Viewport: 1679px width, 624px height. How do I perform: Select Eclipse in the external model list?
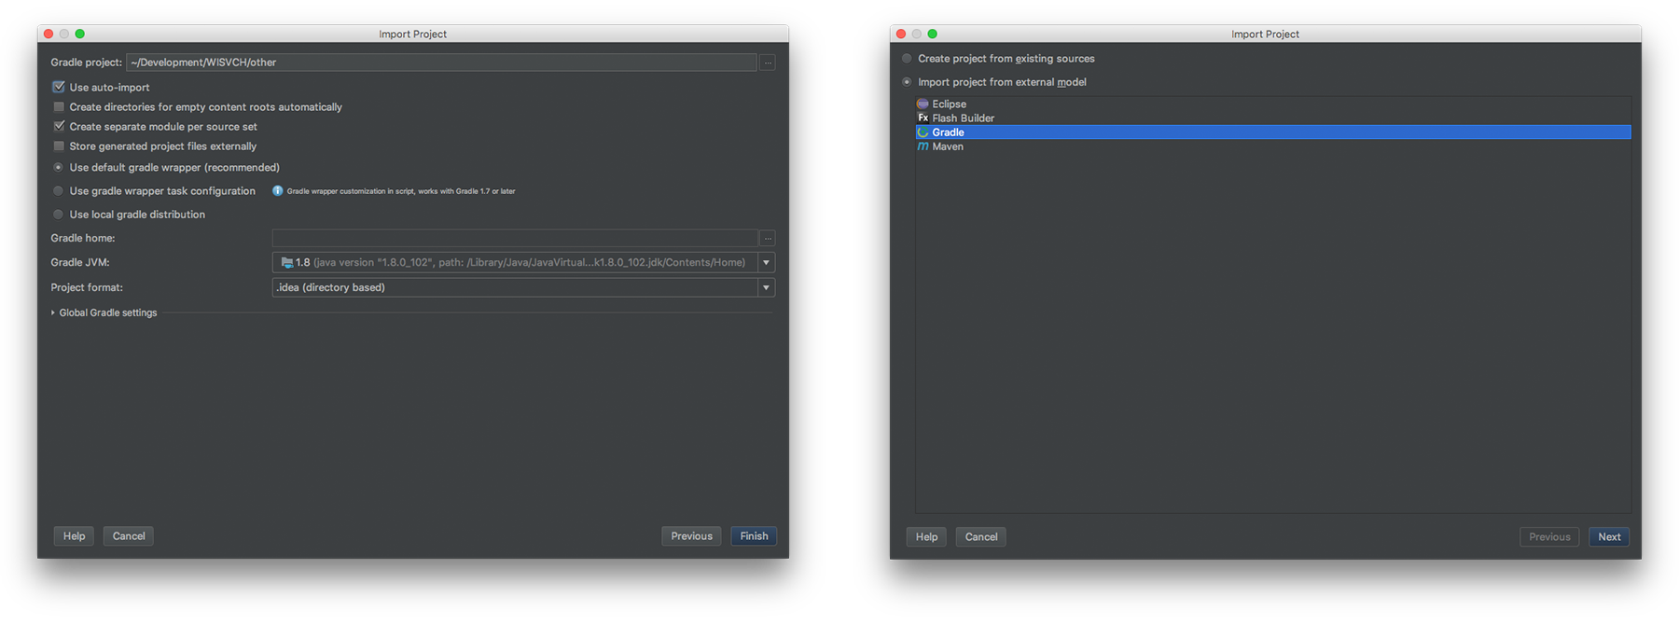[1273, 104]
